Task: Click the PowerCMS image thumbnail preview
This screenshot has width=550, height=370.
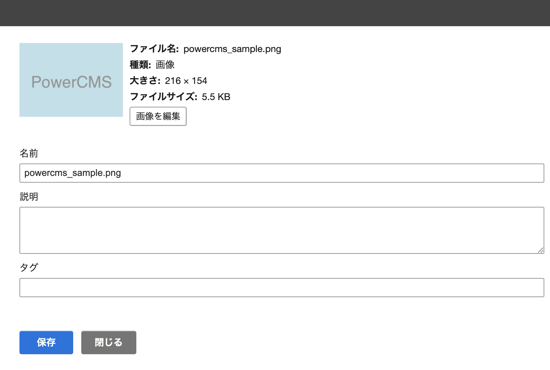Action: [x=71, y=80]
